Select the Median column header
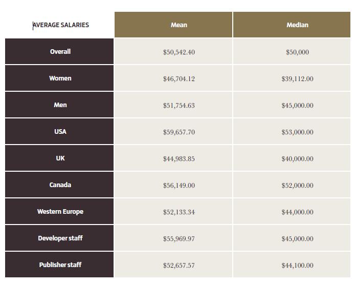The height and width of the screenshot is (284, 355). coord(292,25)
